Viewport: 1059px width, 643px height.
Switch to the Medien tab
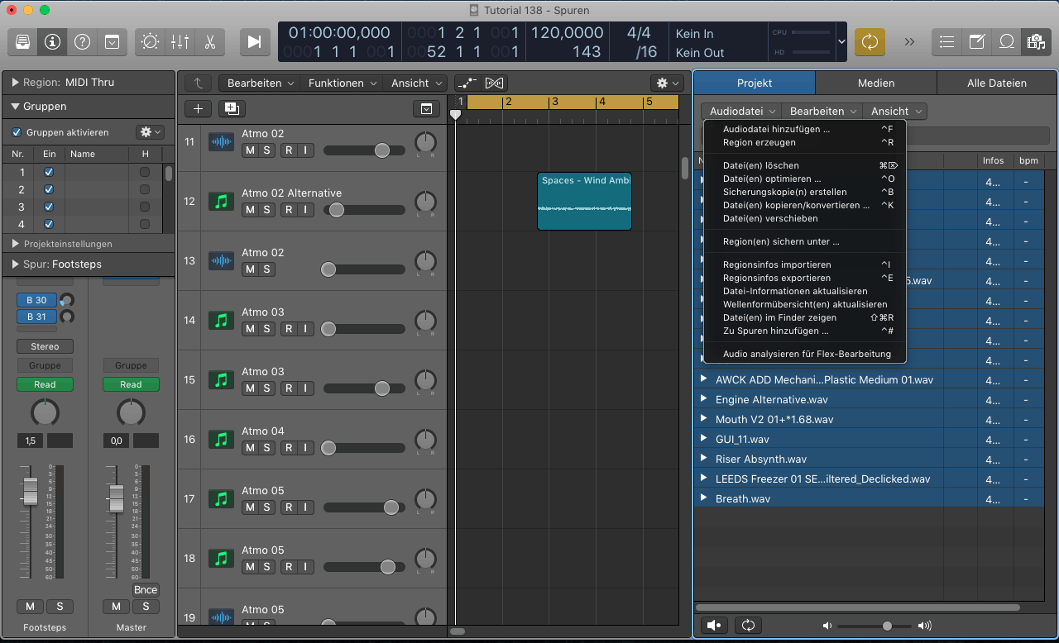(875, 83)
